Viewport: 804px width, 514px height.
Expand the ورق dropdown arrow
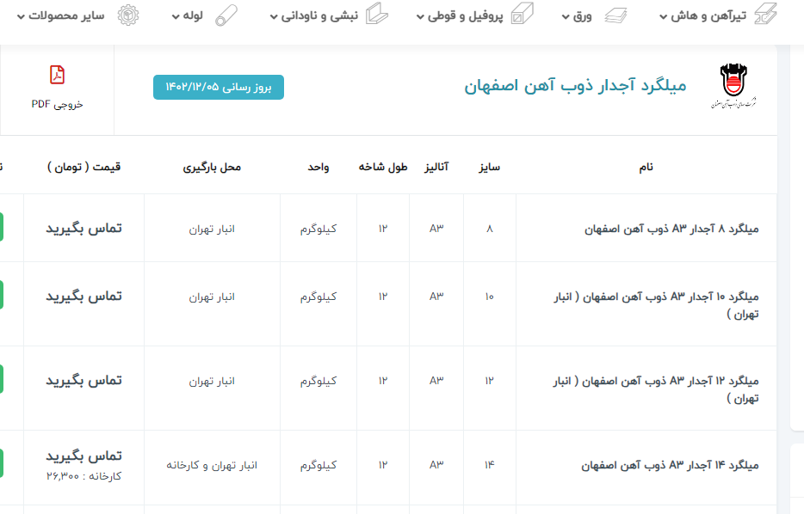coord(566,17)
